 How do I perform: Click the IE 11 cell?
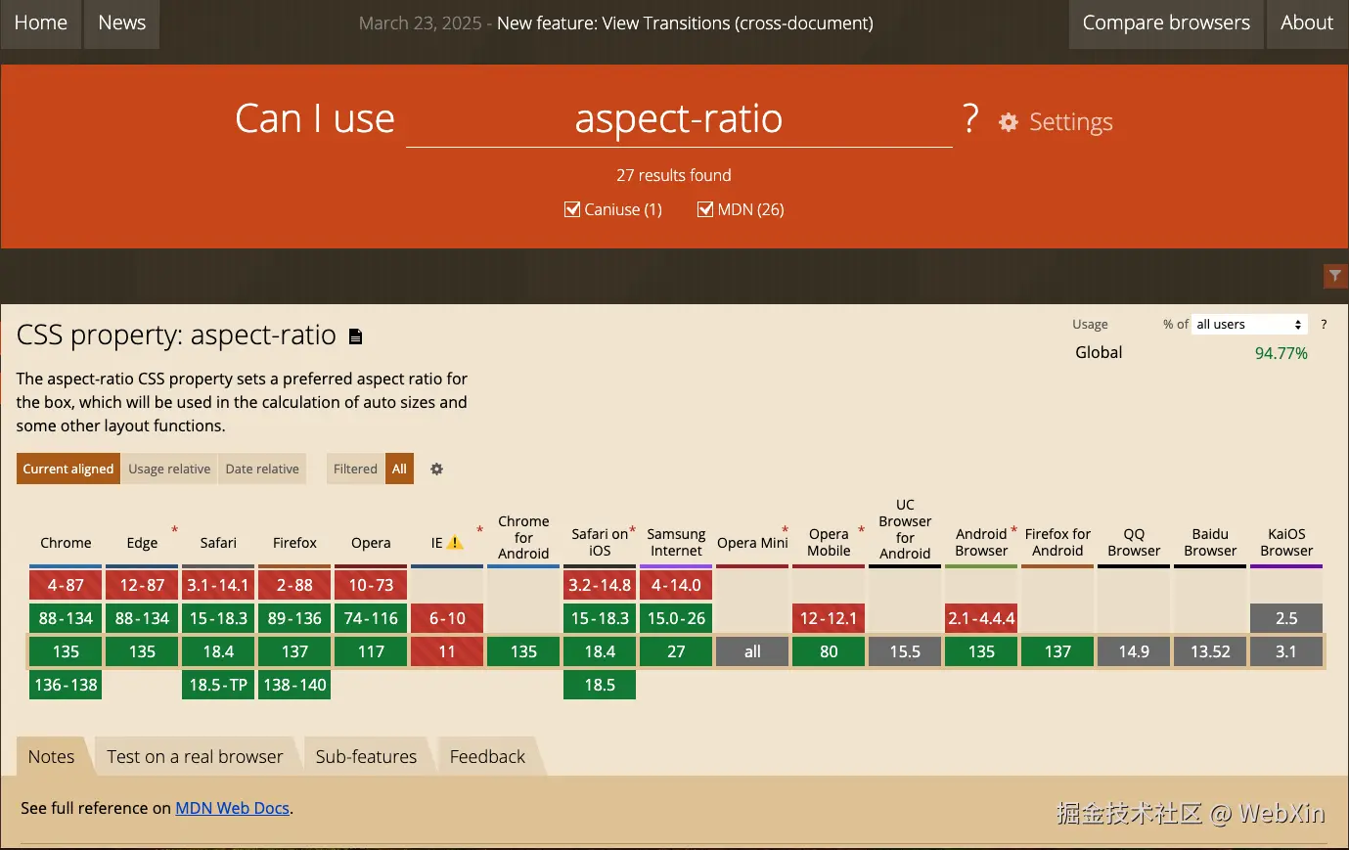coord(447,651)
